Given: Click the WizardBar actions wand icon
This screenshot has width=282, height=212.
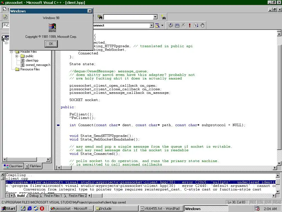Looking at the screenshot, I should [x=157, y=25].
